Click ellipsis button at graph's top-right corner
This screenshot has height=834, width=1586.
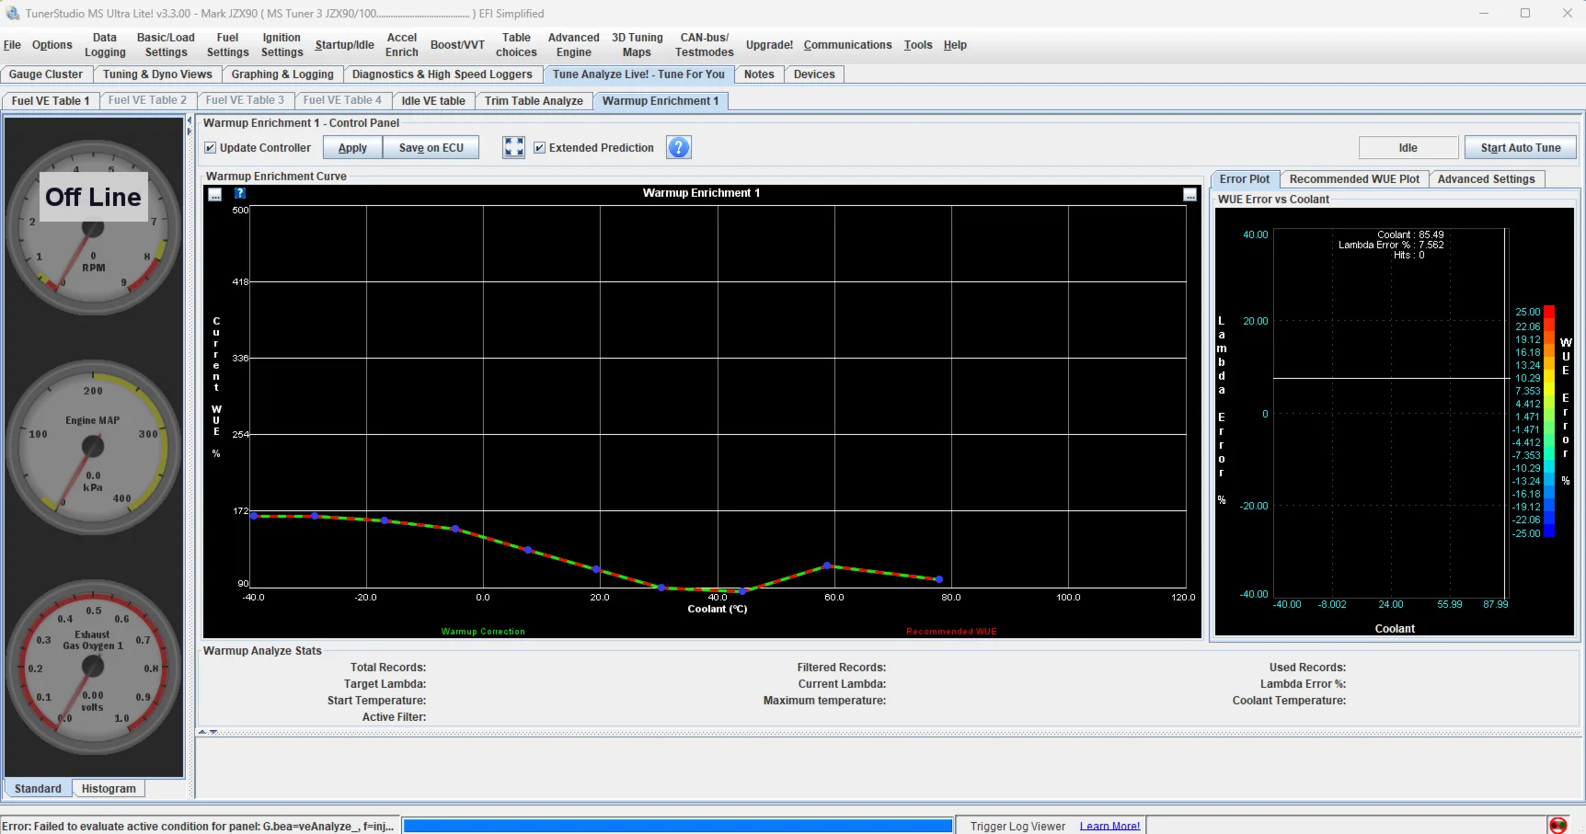(1189, 195)
